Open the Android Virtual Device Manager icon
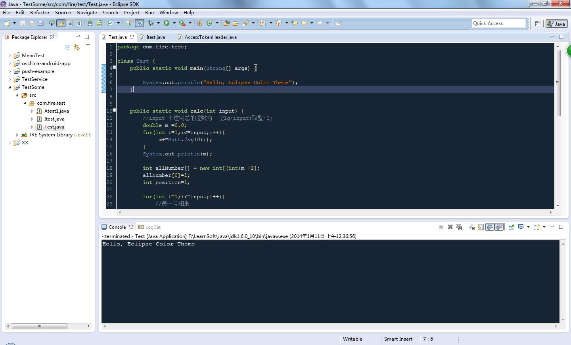571x345 pixels. click(x=99, y=23)
